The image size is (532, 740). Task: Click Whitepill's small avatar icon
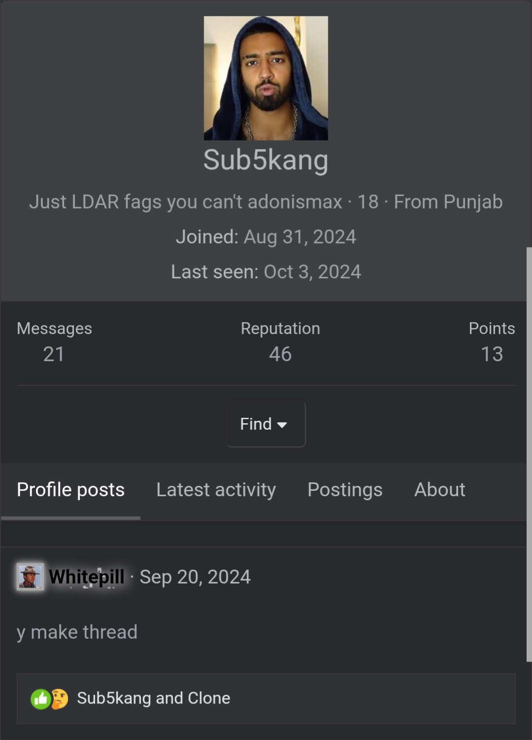30,577
